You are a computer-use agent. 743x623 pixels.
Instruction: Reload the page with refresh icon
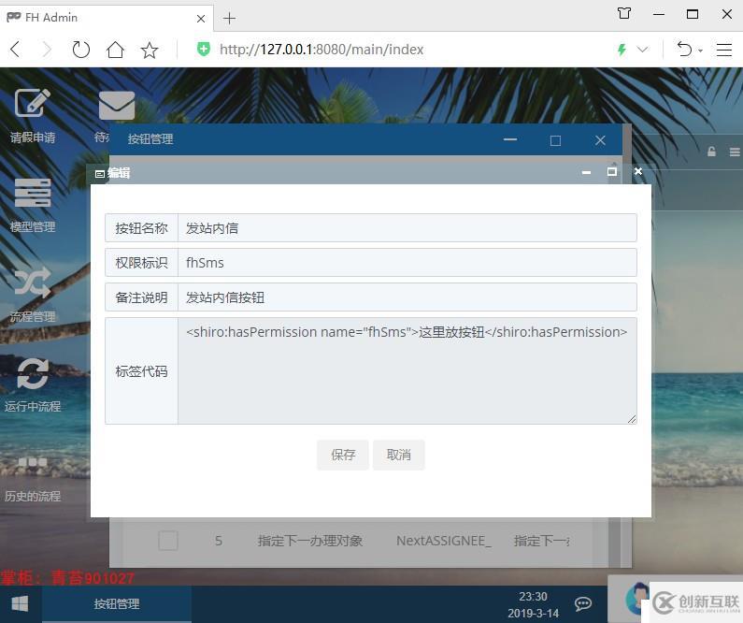80,50
